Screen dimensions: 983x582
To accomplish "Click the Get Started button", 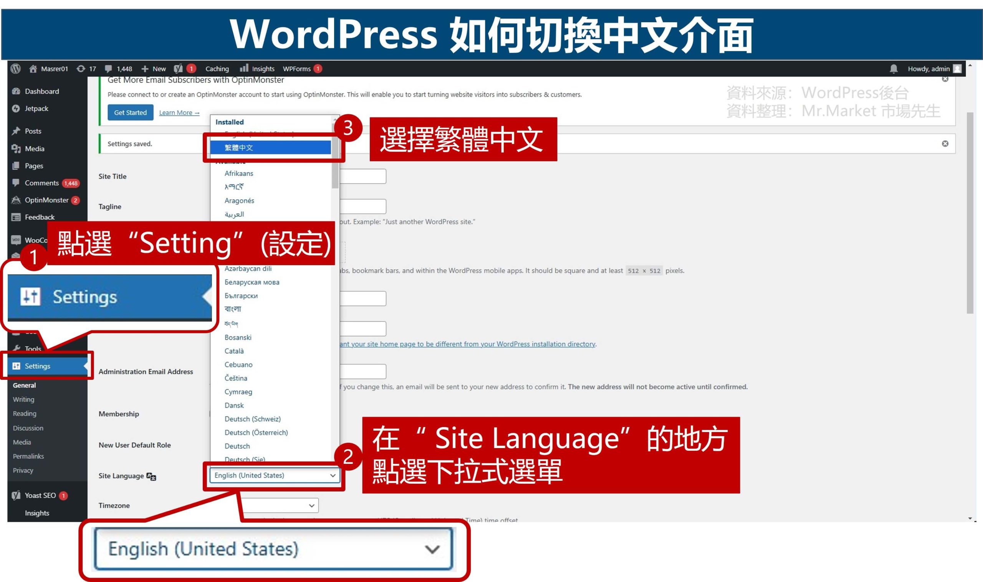I will click(x=130, y=112).
